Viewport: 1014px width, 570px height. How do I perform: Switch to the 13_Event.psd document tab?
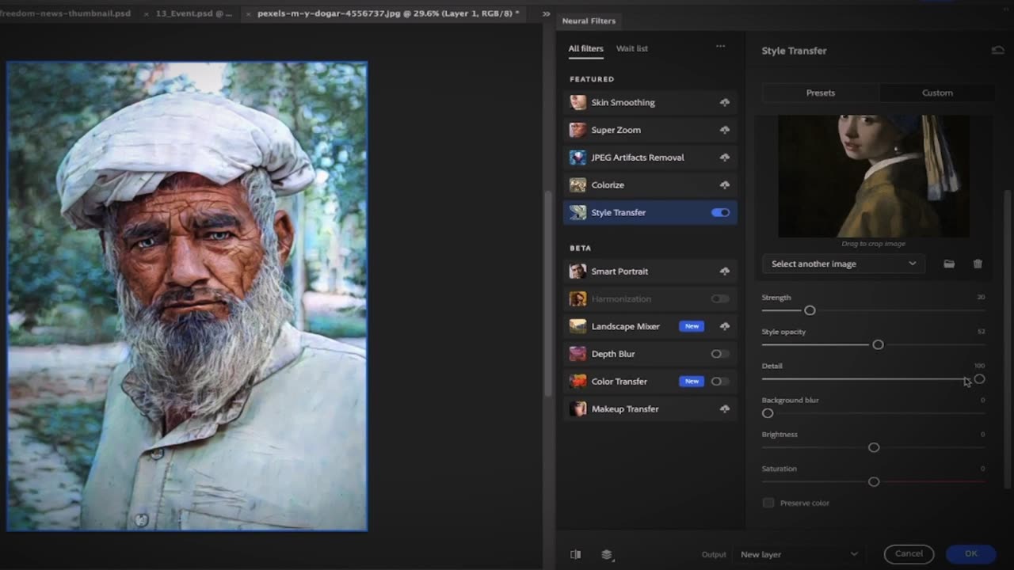(x=194, y=13)
